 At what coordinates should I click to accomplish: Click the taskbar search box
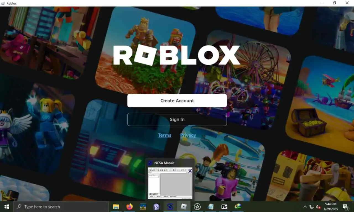click(61, 207)
